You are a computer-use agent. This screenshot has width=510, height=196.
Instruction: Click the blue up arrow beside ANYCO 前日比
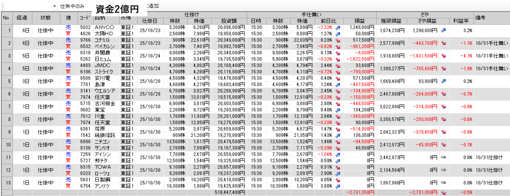[338, 27]
